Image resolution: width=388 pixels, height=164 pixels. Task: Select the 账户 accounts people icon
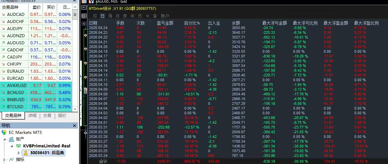[x=11, y=139]
